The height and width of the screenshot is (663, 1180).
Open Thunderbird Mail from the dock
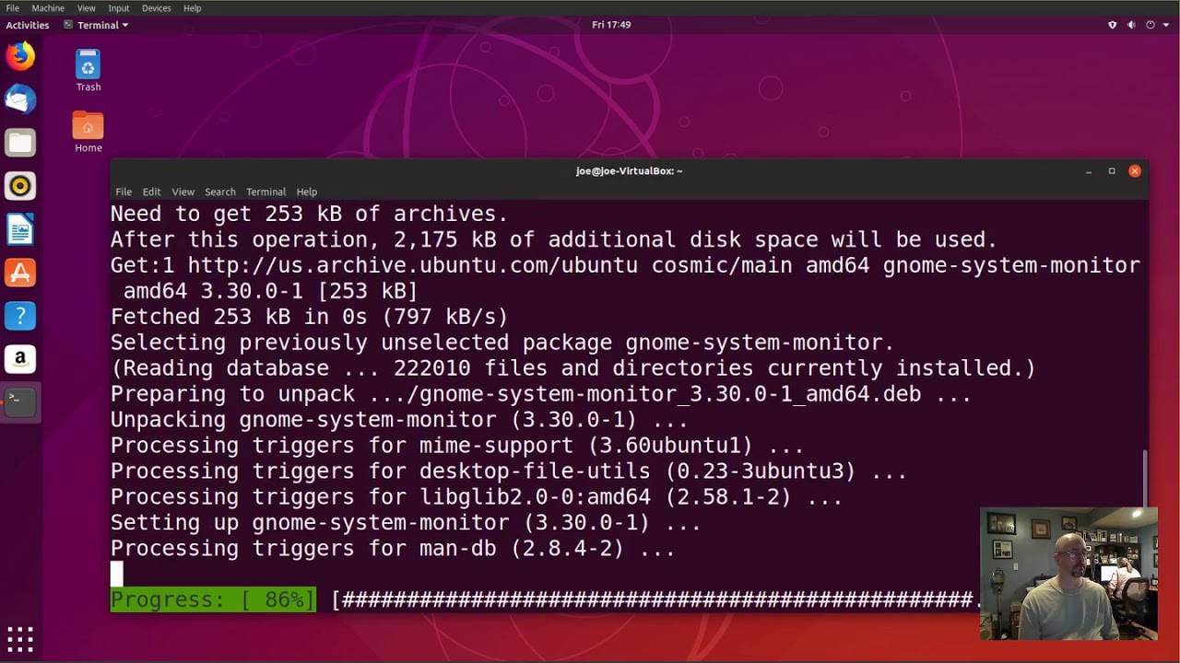coord(20,99)
